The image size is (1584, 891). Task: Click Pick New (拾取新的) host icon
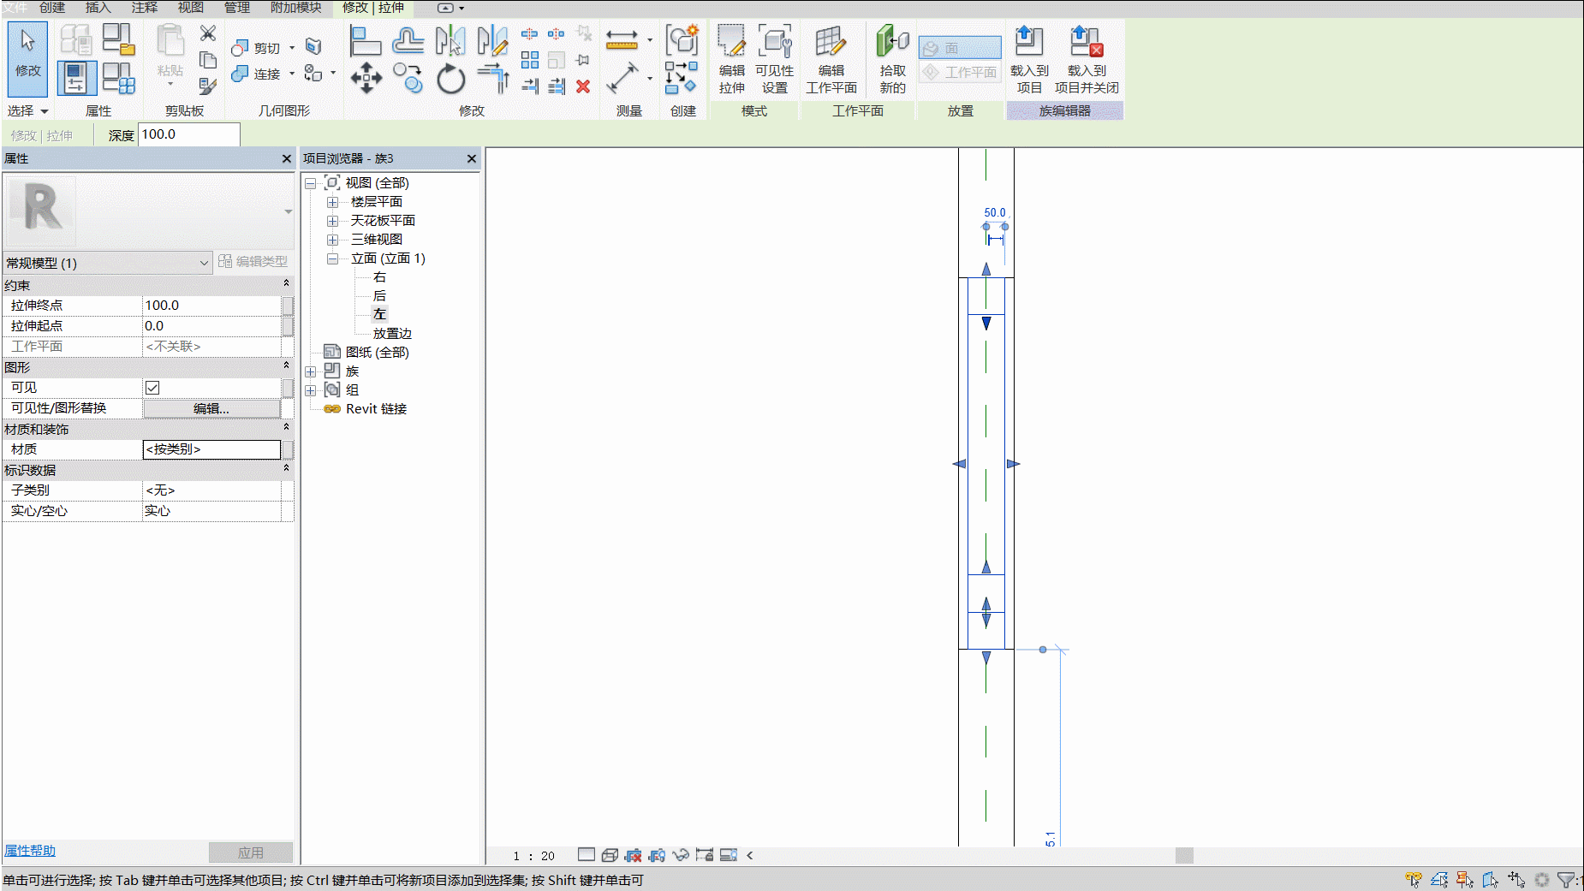[892, 58]
